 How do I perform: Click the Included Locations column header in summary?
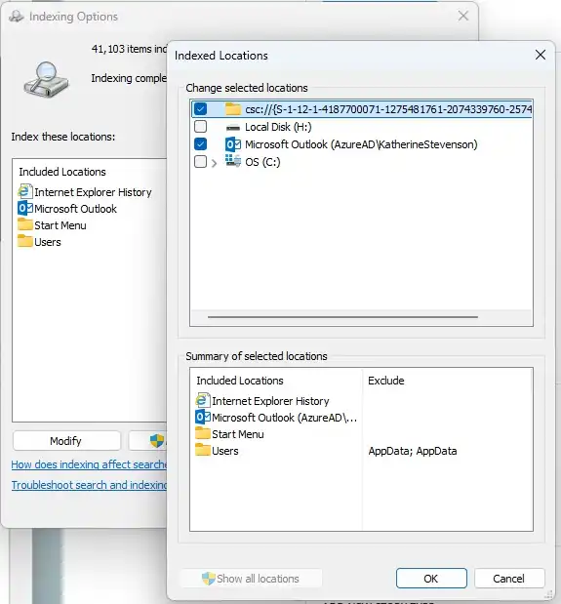point(240,381)
